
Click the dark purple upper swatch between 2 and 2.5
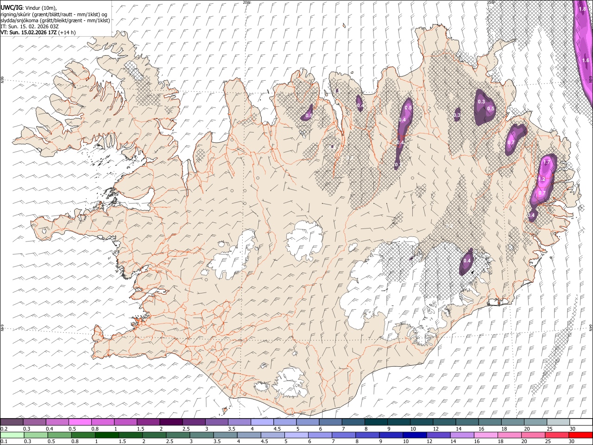pos(170,422)
